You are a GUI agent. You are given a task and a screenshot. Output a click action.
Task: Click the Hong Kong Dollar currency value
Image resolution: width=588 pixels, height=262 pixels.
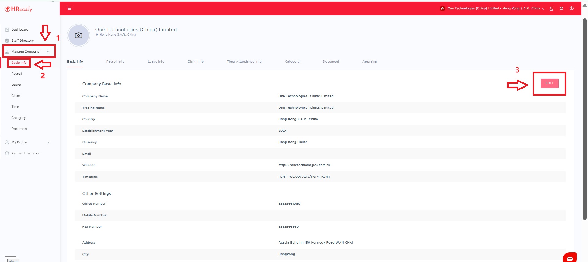293,142
